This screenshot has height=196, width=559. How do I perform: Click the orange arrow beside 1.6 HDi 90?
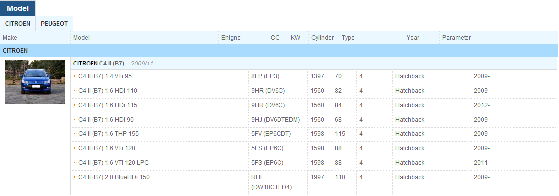(x=75, y=120)
